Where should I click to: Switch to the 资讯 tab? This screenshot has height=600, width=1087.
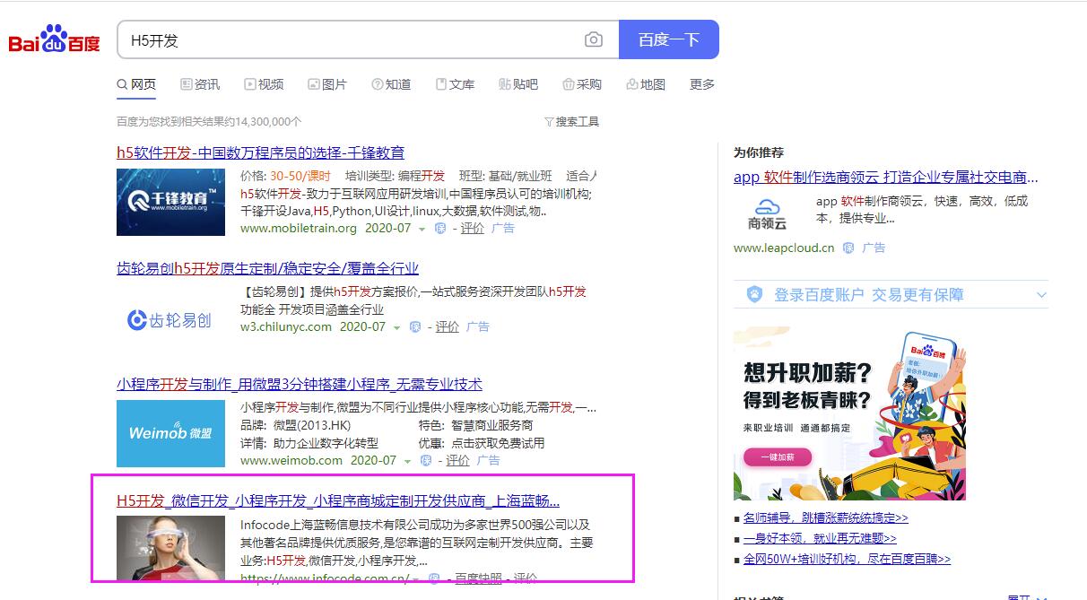click(x=200, y=84)
